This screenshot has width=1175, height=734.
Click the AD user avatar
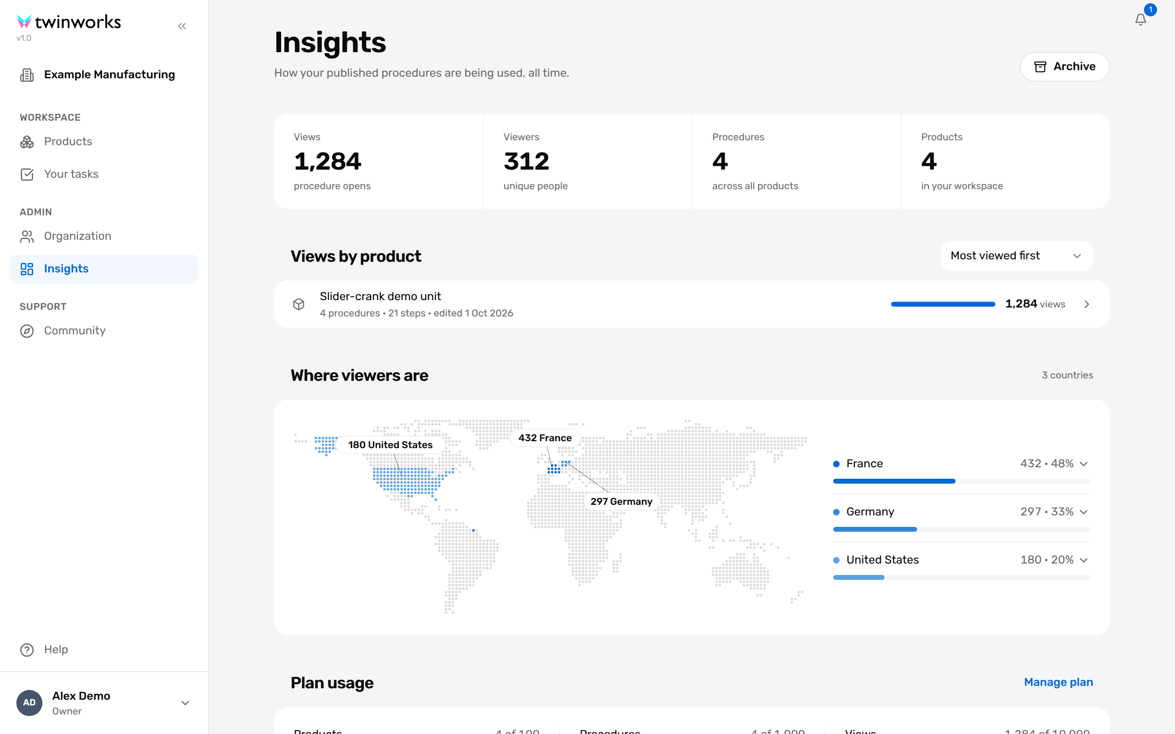pyautogui.click(x=29, y=703)
